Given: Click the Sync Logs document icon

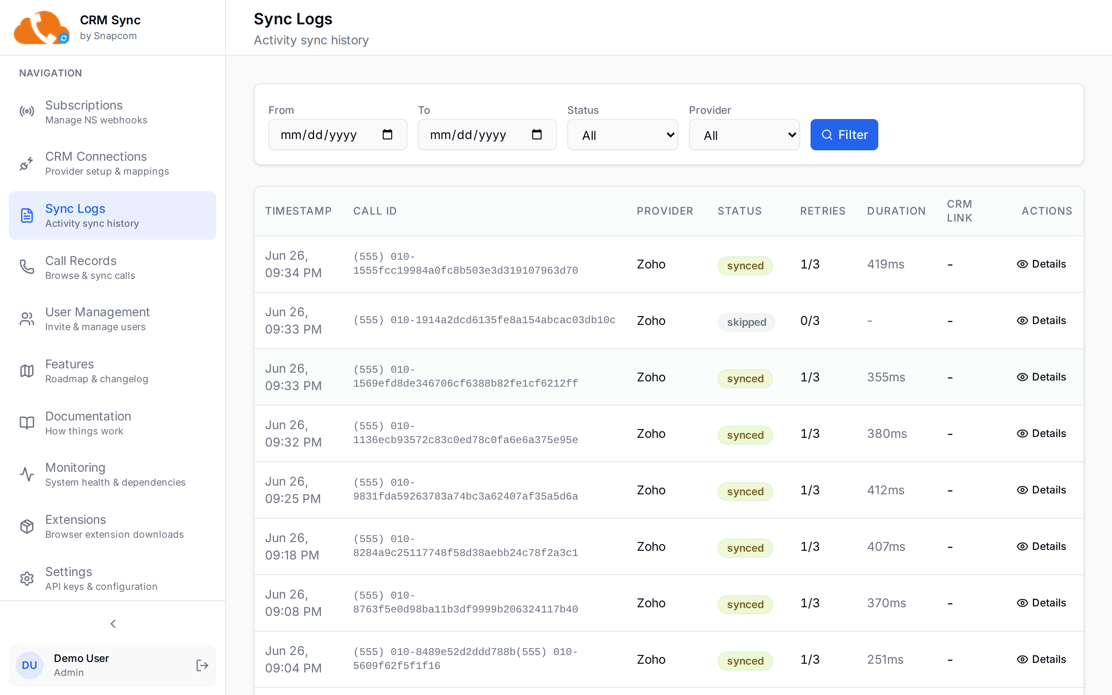Looking at the screenshot, I should coord(26,215).
